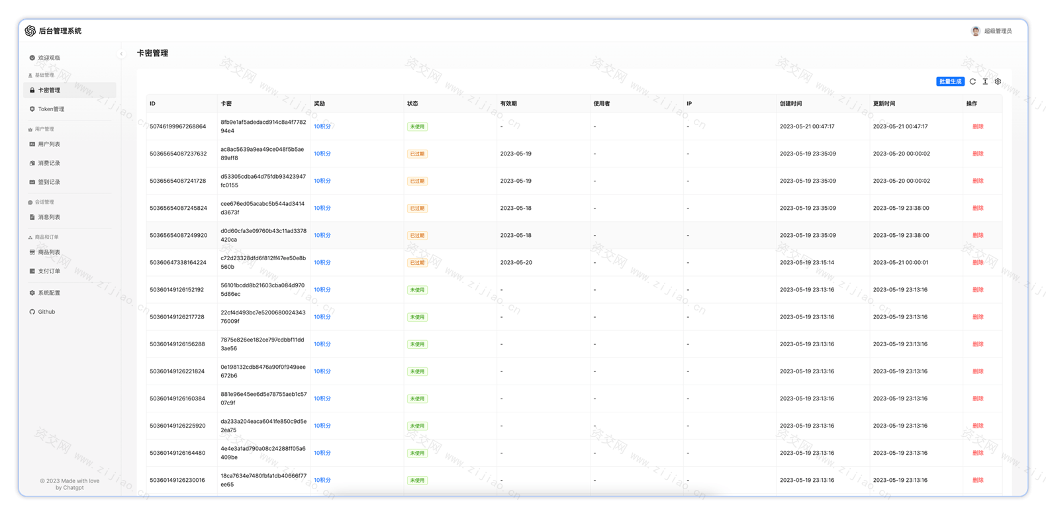Click the Github logo icon
1046x521 pixels.
pyautogui.click(x=32, y=312)
